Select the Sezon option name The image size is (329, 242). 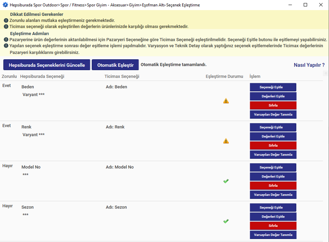[27, 207]
